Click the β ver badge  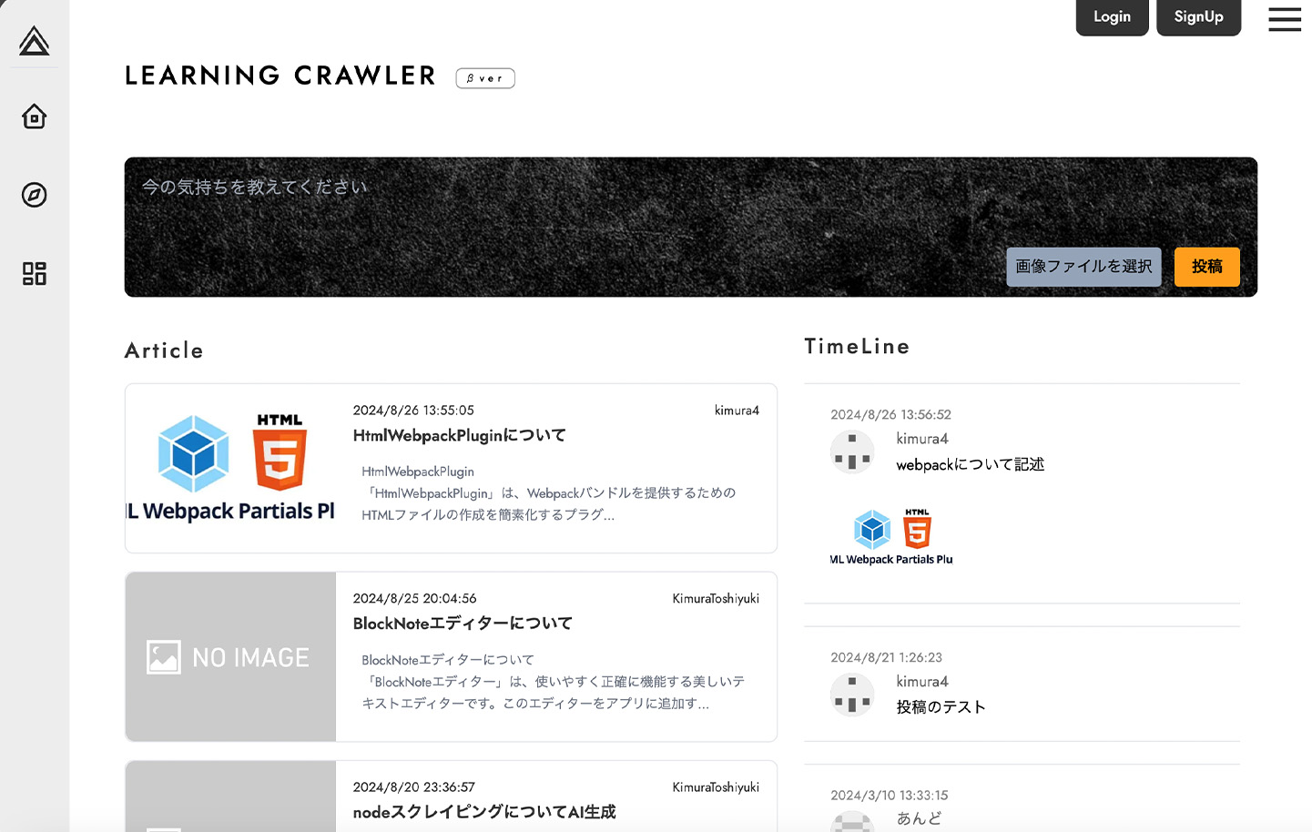tap(485, 78)
